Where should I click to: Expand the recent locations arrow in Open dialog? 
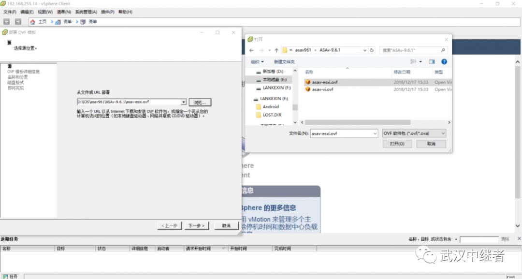(x=269, y=50)
